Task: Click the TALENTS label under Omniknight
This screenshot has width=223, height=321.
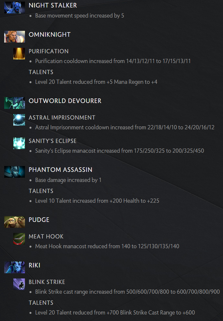Action: tap(41, 72)
